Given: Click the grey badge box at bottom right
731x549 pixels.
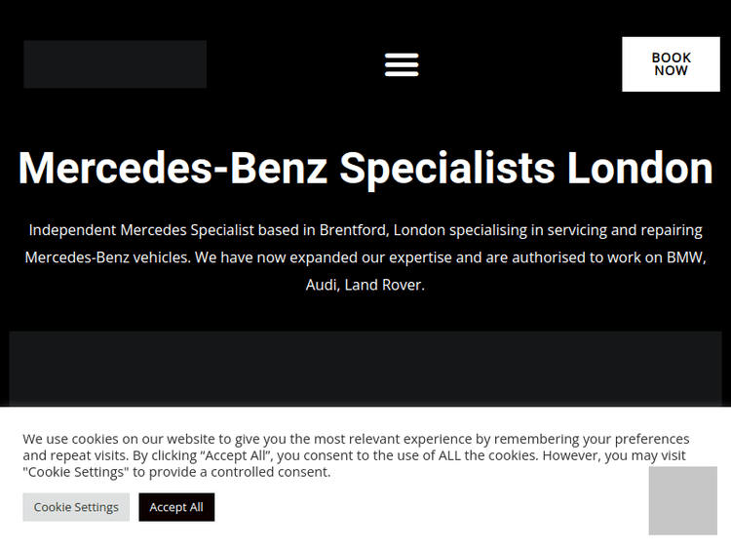Looking at the screenshot, I should pyautogui.click(x=682, y=500).
